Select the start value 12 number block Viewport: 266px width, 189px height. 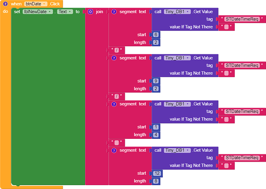tap(157, 173)
